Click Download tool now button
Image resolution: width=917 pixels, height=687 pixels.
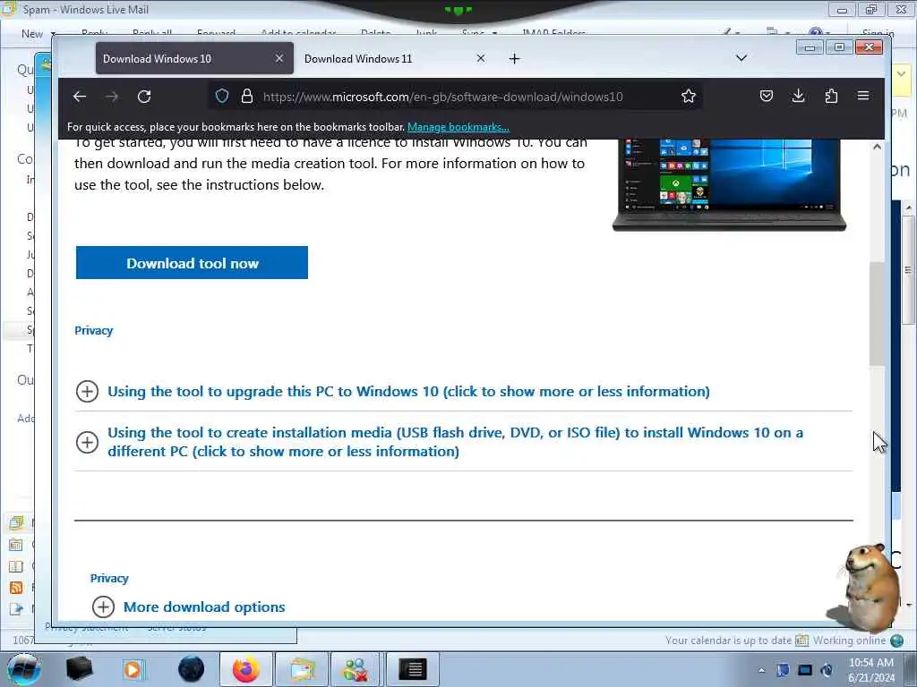(x=192, y=263)
